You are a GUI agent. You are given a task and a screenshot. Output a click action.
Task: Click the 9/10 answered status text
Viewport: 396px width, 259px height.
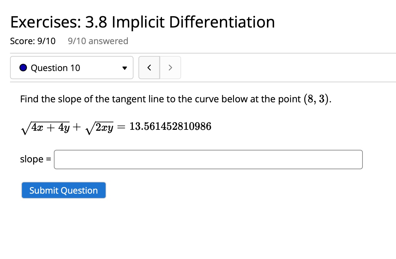click(98, 41)
